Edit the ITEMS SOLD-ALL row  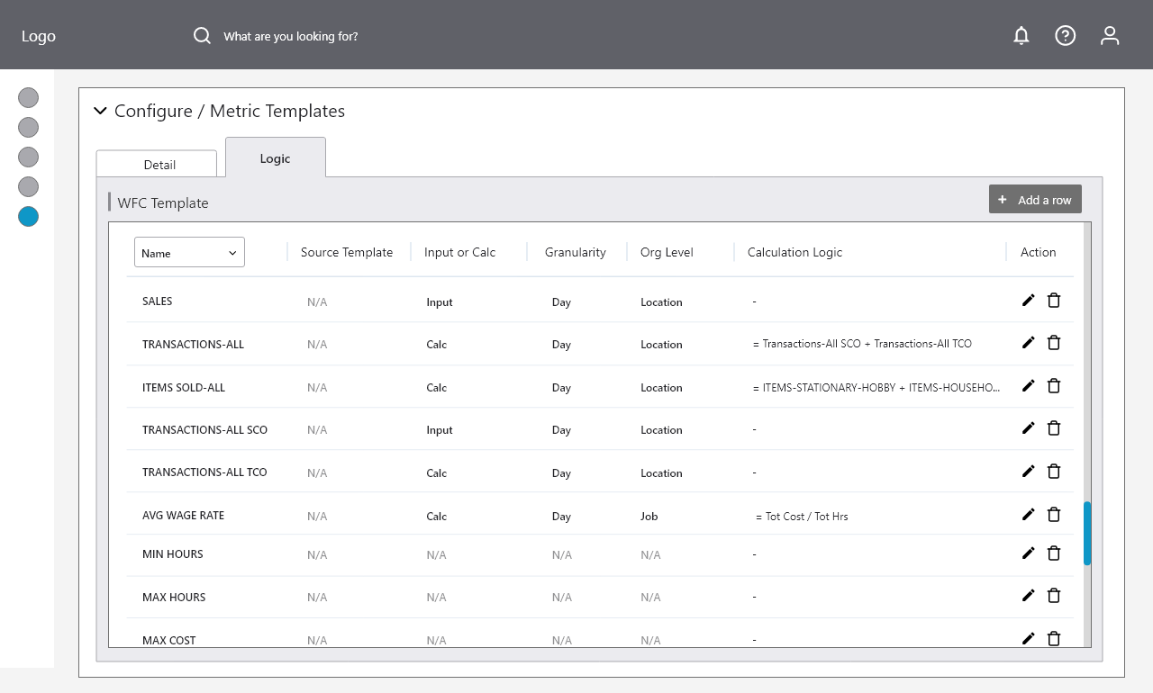click(x=1029, y=386)
